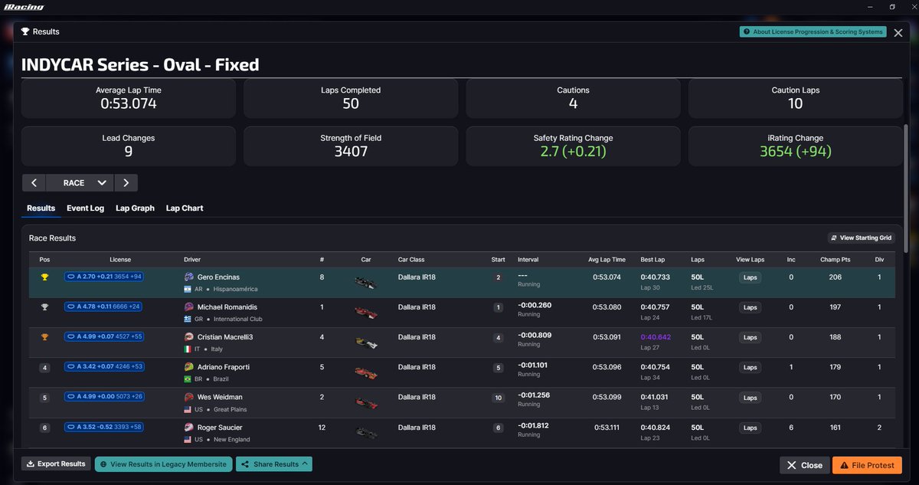The height and width of the screenshot is (485, 919).
Task: Click the gold trophy for first place
Action: click(x=44, y=277)
